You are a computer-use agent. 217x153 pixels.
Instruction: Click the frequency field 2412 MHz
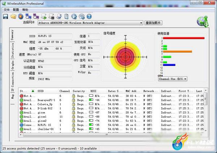coord(54,79)
